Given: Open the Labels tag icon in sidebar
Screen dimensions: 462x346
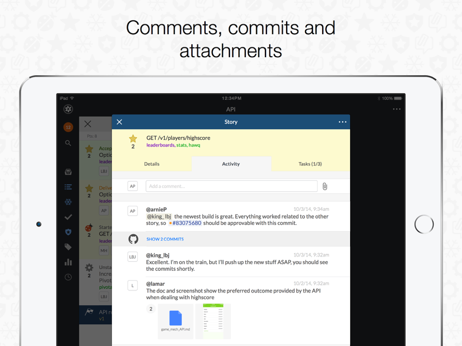Looking at the screenshot, I should 68,247.
